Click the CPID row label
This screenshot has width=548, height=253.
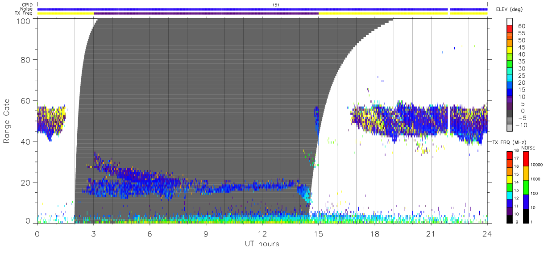[x=28, y=4]
